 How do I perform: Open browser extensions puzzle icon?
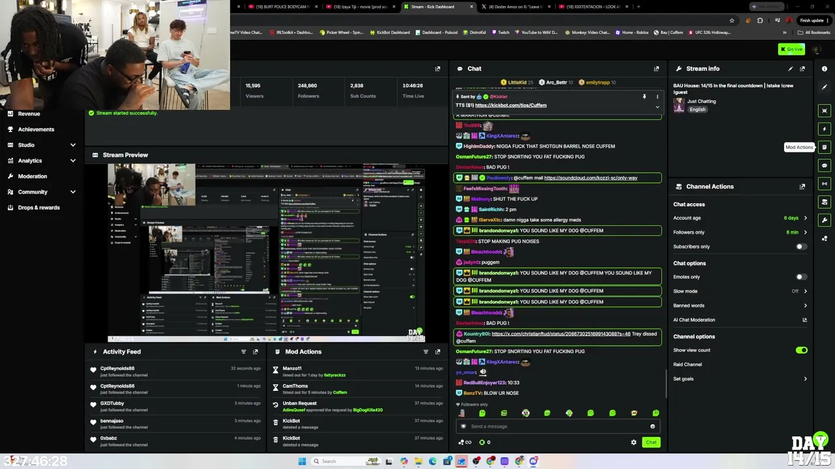coord(760,20)
